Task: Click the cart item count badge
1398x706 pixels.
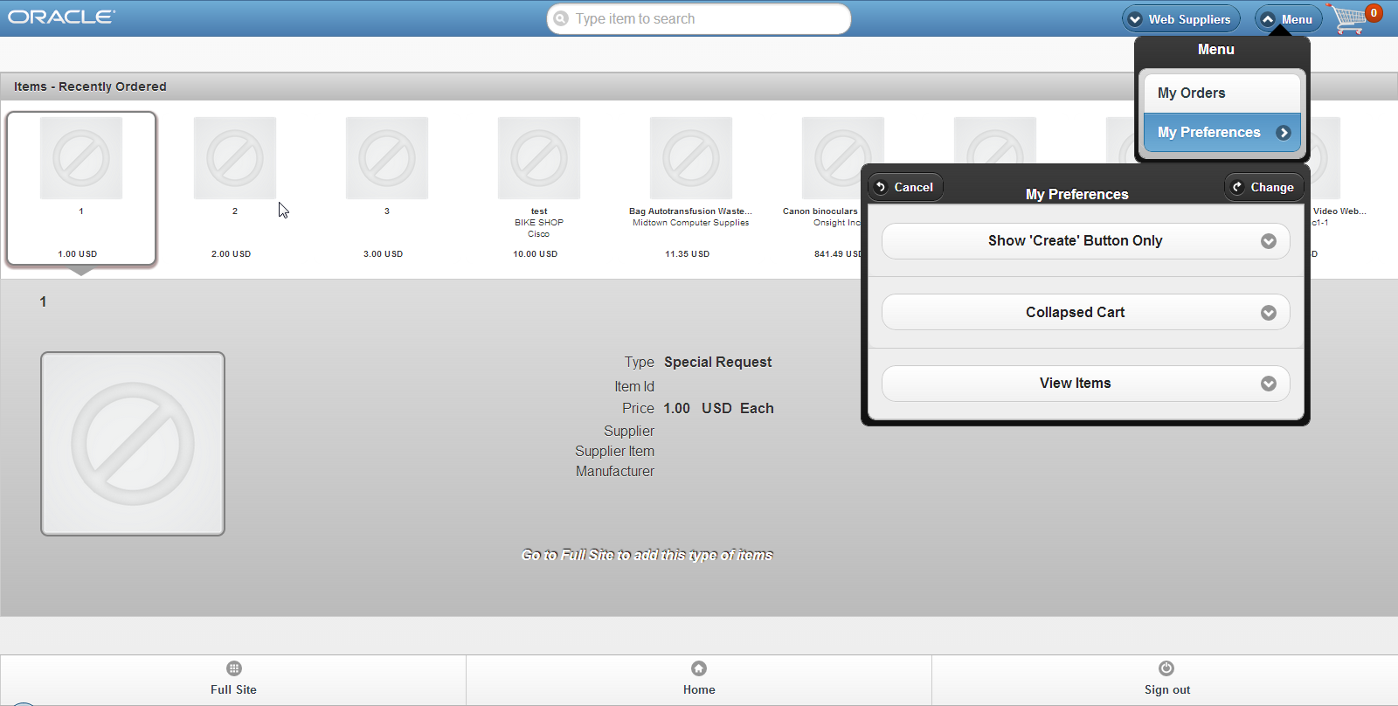Action: [1374, 13]
